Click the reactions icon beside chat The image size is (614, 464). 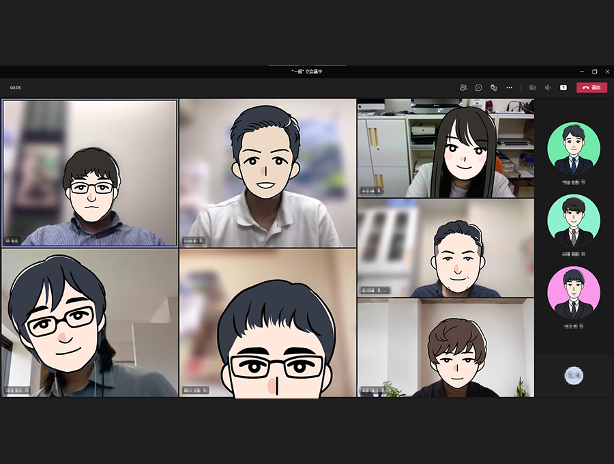[x=494, y=87]
